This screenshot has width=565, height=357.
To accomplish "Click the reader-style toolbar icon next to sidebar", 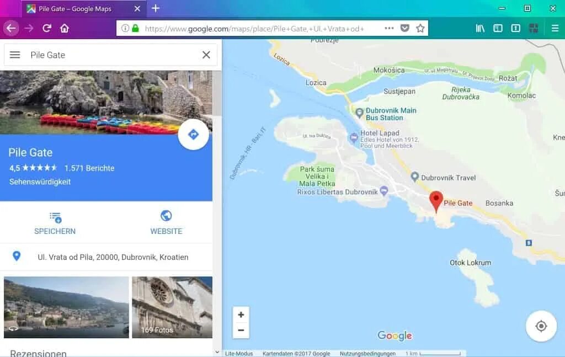I will point(516,28).
